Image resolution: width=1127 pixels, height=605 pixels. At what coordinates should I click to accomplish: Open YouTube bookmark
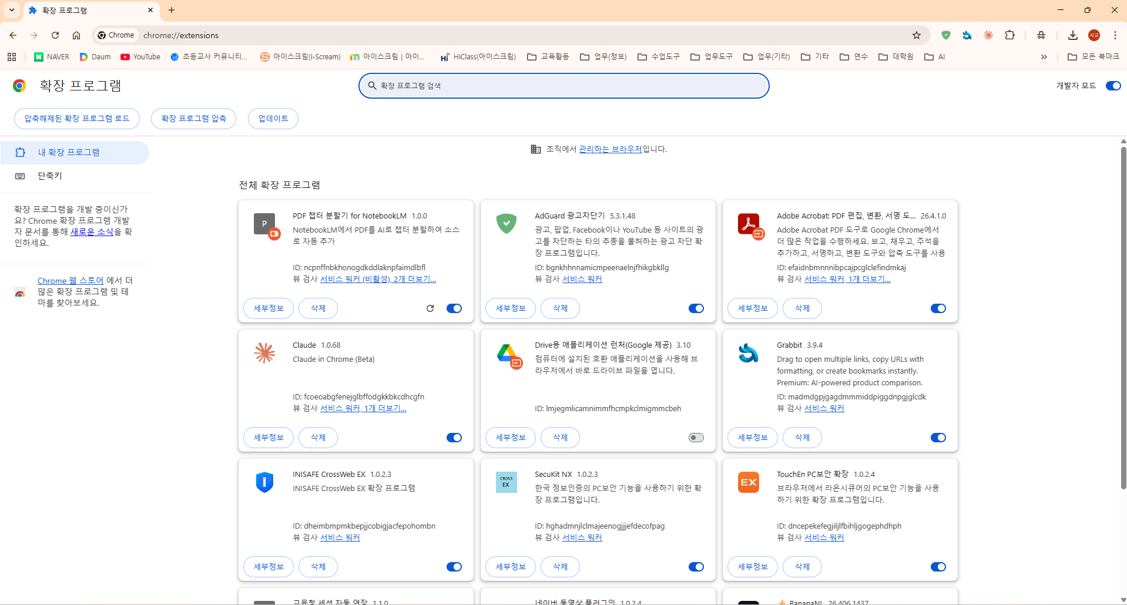point(140,57)
